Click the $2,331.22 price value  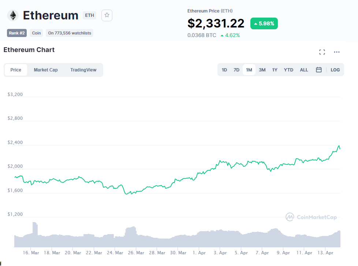(x=216, y=23)
